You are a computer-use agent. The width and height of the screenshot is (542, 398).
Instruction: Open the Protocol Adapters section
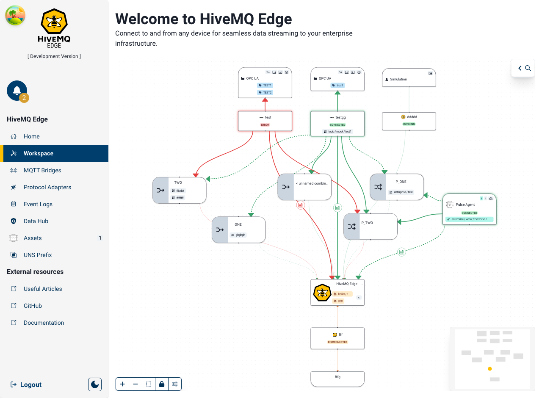tap(14, 187)
